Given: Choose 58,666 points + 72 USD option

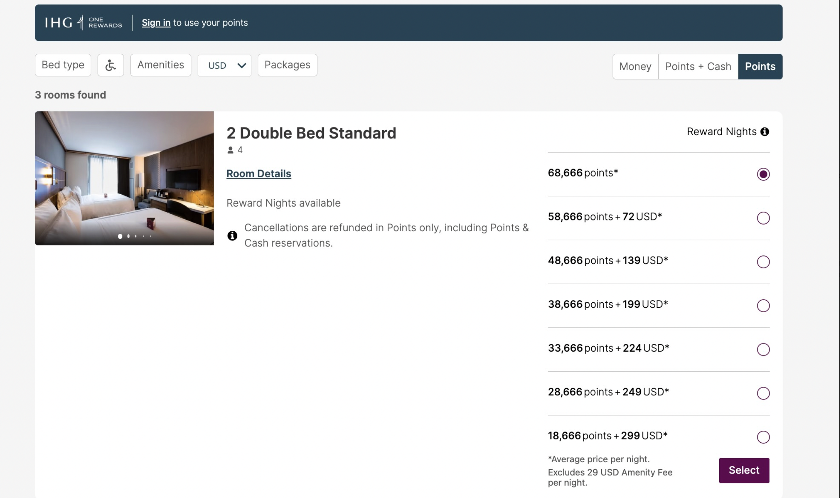Looking at the screenshot, I should (763, 218).
